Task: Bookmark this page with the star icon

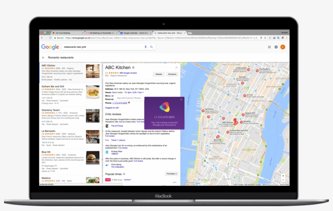Action: click(x=266, y=38)
